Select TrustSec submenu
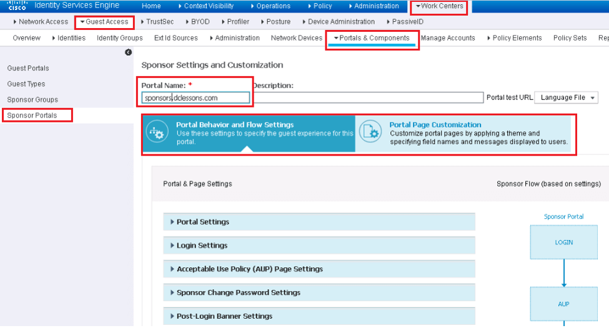Viewport: 609px width, 328px height. 157,22
